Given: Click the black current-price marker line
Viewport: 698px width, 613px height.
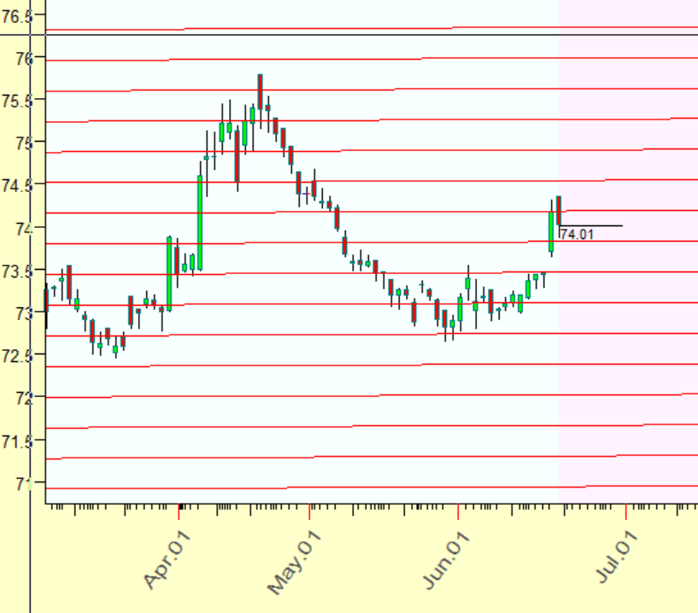Looking at the screenshot, I should (598, 225).
